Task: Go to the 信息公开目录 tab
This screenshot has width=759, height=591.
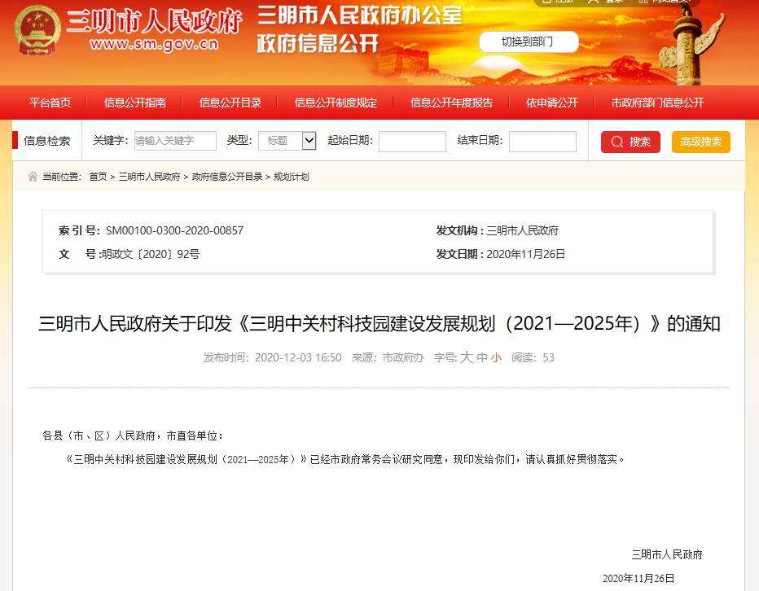Action: pyautogui.click(x=230, y=103)
